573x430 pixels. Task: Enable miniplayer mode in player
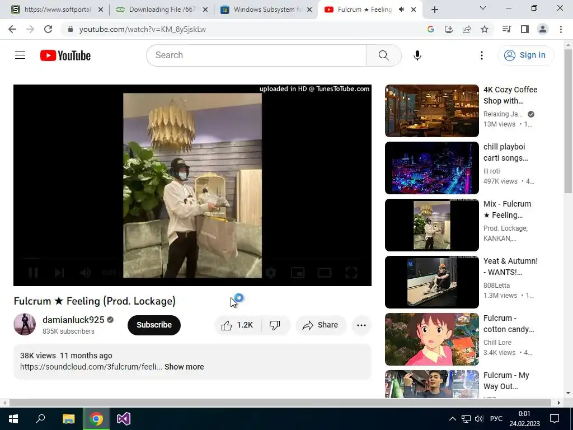point(298,273)
